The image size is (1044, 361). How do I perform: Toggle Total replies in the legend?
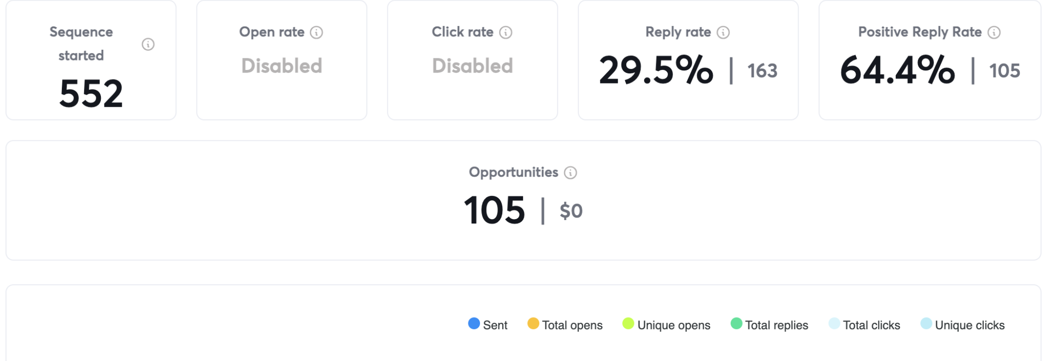click(x=769, y=325)
